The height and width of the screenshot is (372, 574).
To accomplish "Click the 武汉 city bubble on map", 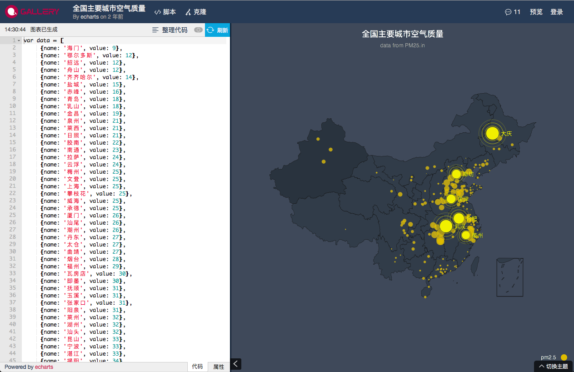I will 446,226.
